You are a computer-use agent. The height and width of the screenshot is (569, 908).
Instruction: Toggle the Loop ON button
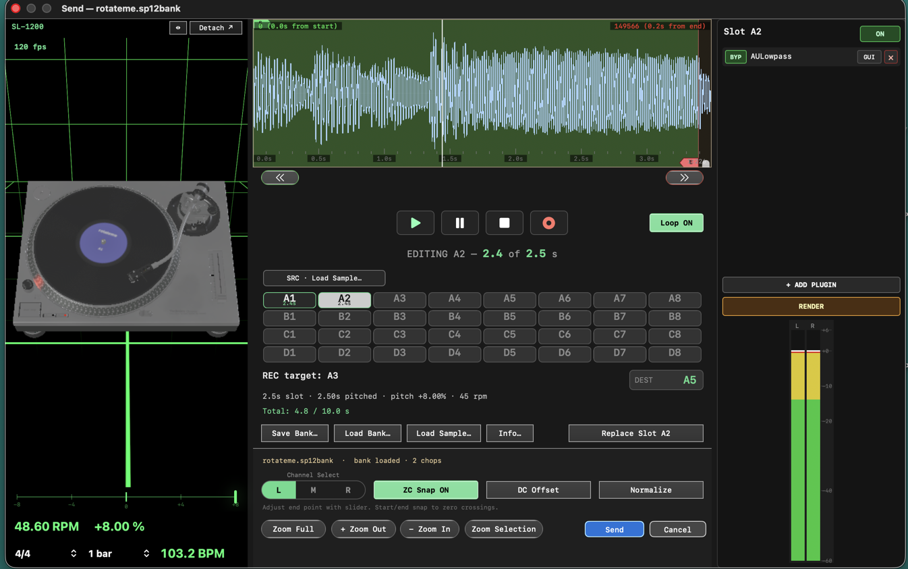(x=676, y=223)
